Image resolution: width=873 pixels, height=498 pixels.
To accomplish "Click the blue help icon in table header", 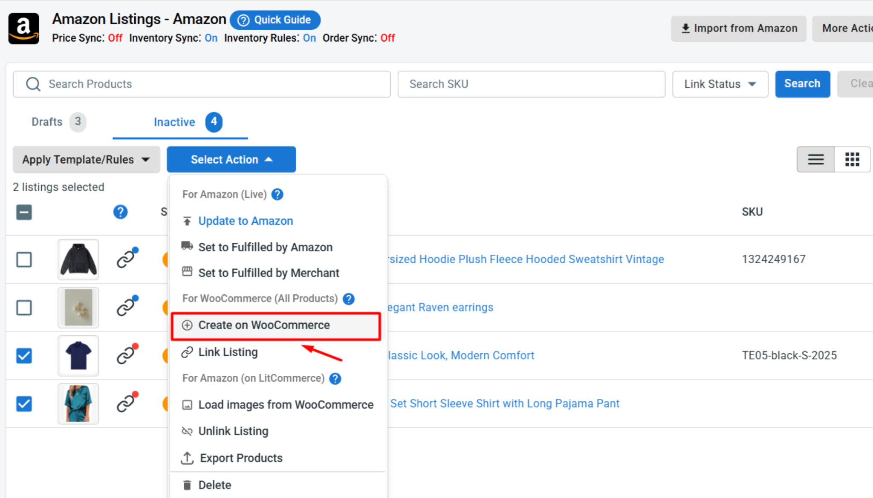I will tap(120, 212).
